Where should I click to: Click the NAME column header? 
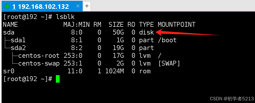10,25
